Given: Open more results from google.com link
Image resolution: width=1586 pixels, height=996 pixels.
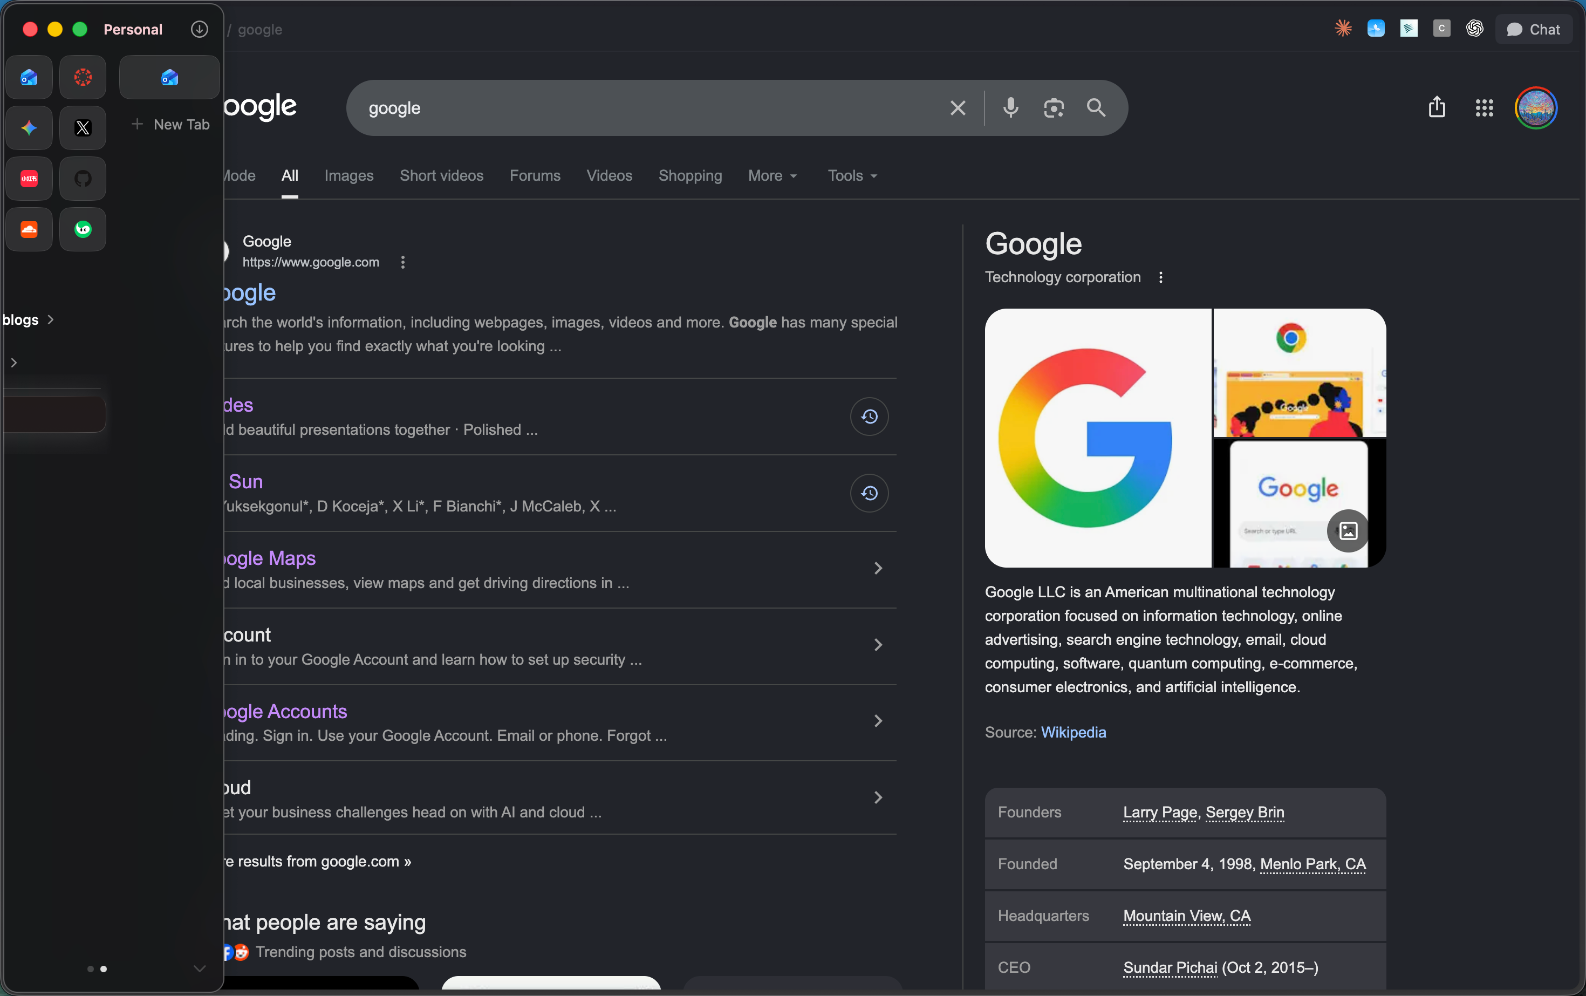Looking at the screenshot, I should 317,862.
